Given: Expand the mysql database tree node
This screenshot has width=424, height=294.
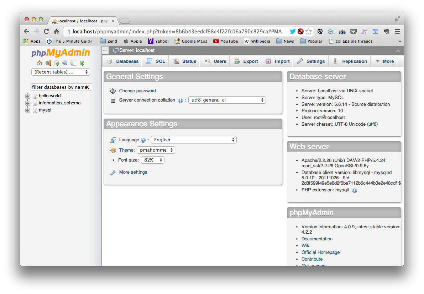Looking at the screenshot, I should pyautogui.click(x=27, y=110).
